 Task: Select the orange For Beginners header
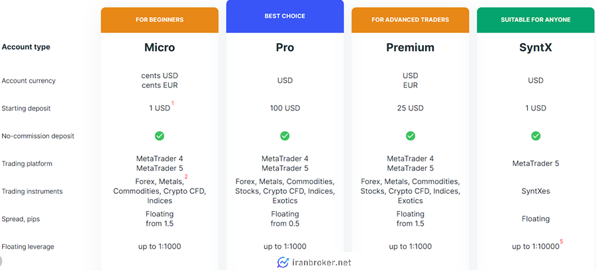coord(160,20)
